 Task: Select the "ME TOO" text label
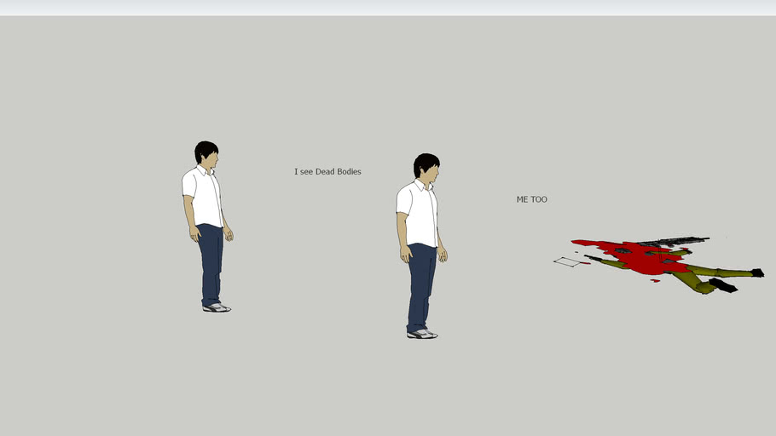click(531, 199)
